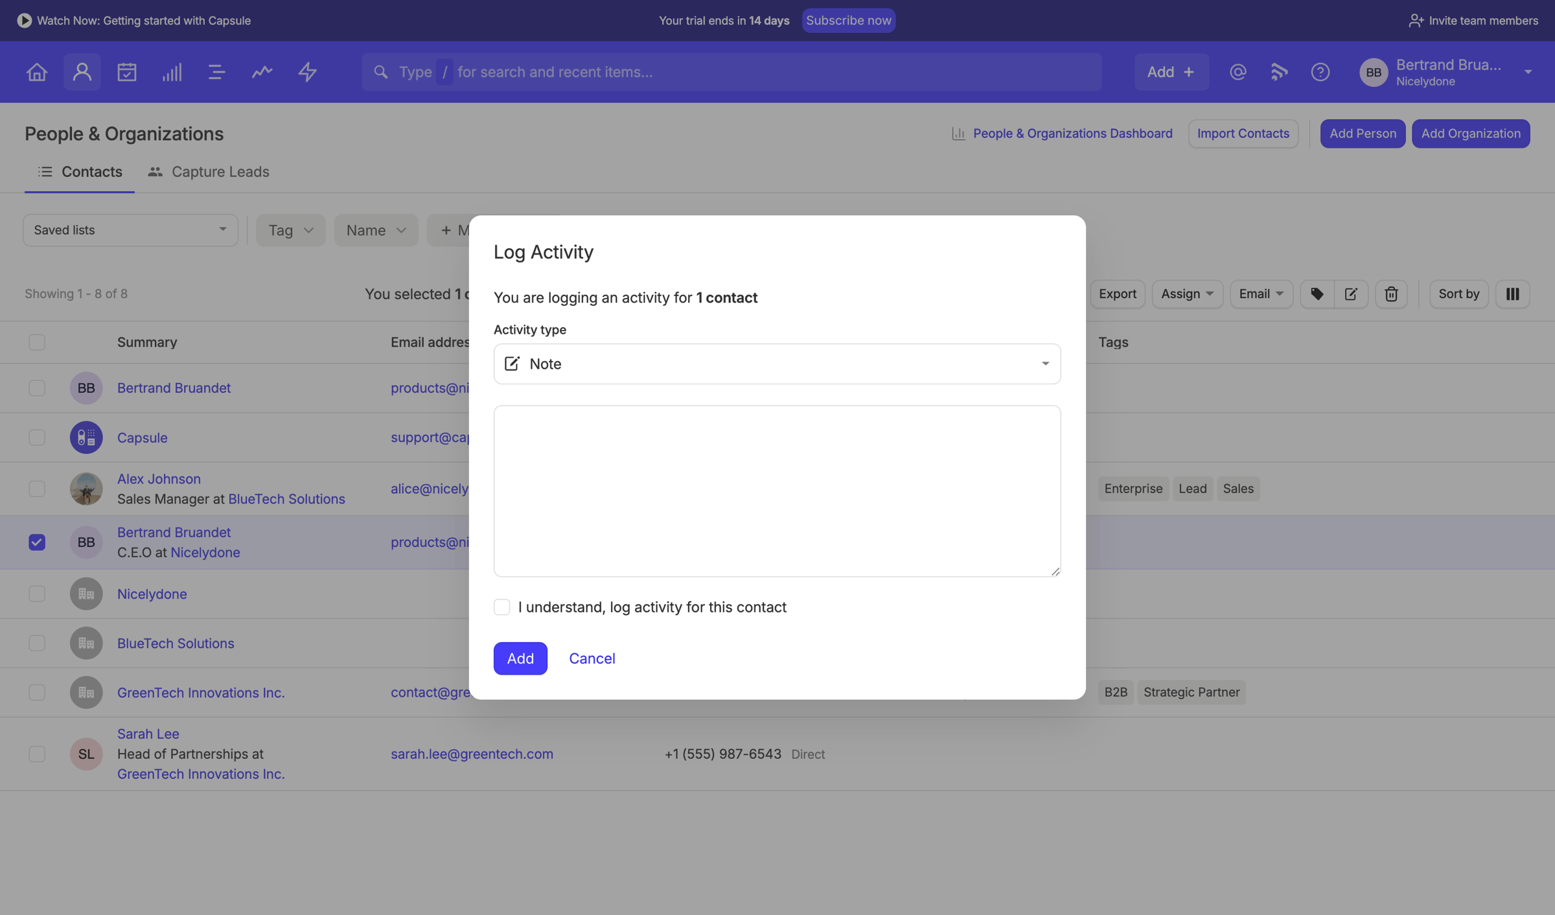Image resolution: width=1555 pixels, height=915 pixels.
Task: Click the Sort by button
Action: (x=1459, y=294)
